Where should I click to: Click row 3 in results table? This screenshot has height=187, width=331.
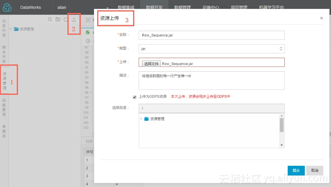coord(87,176)
